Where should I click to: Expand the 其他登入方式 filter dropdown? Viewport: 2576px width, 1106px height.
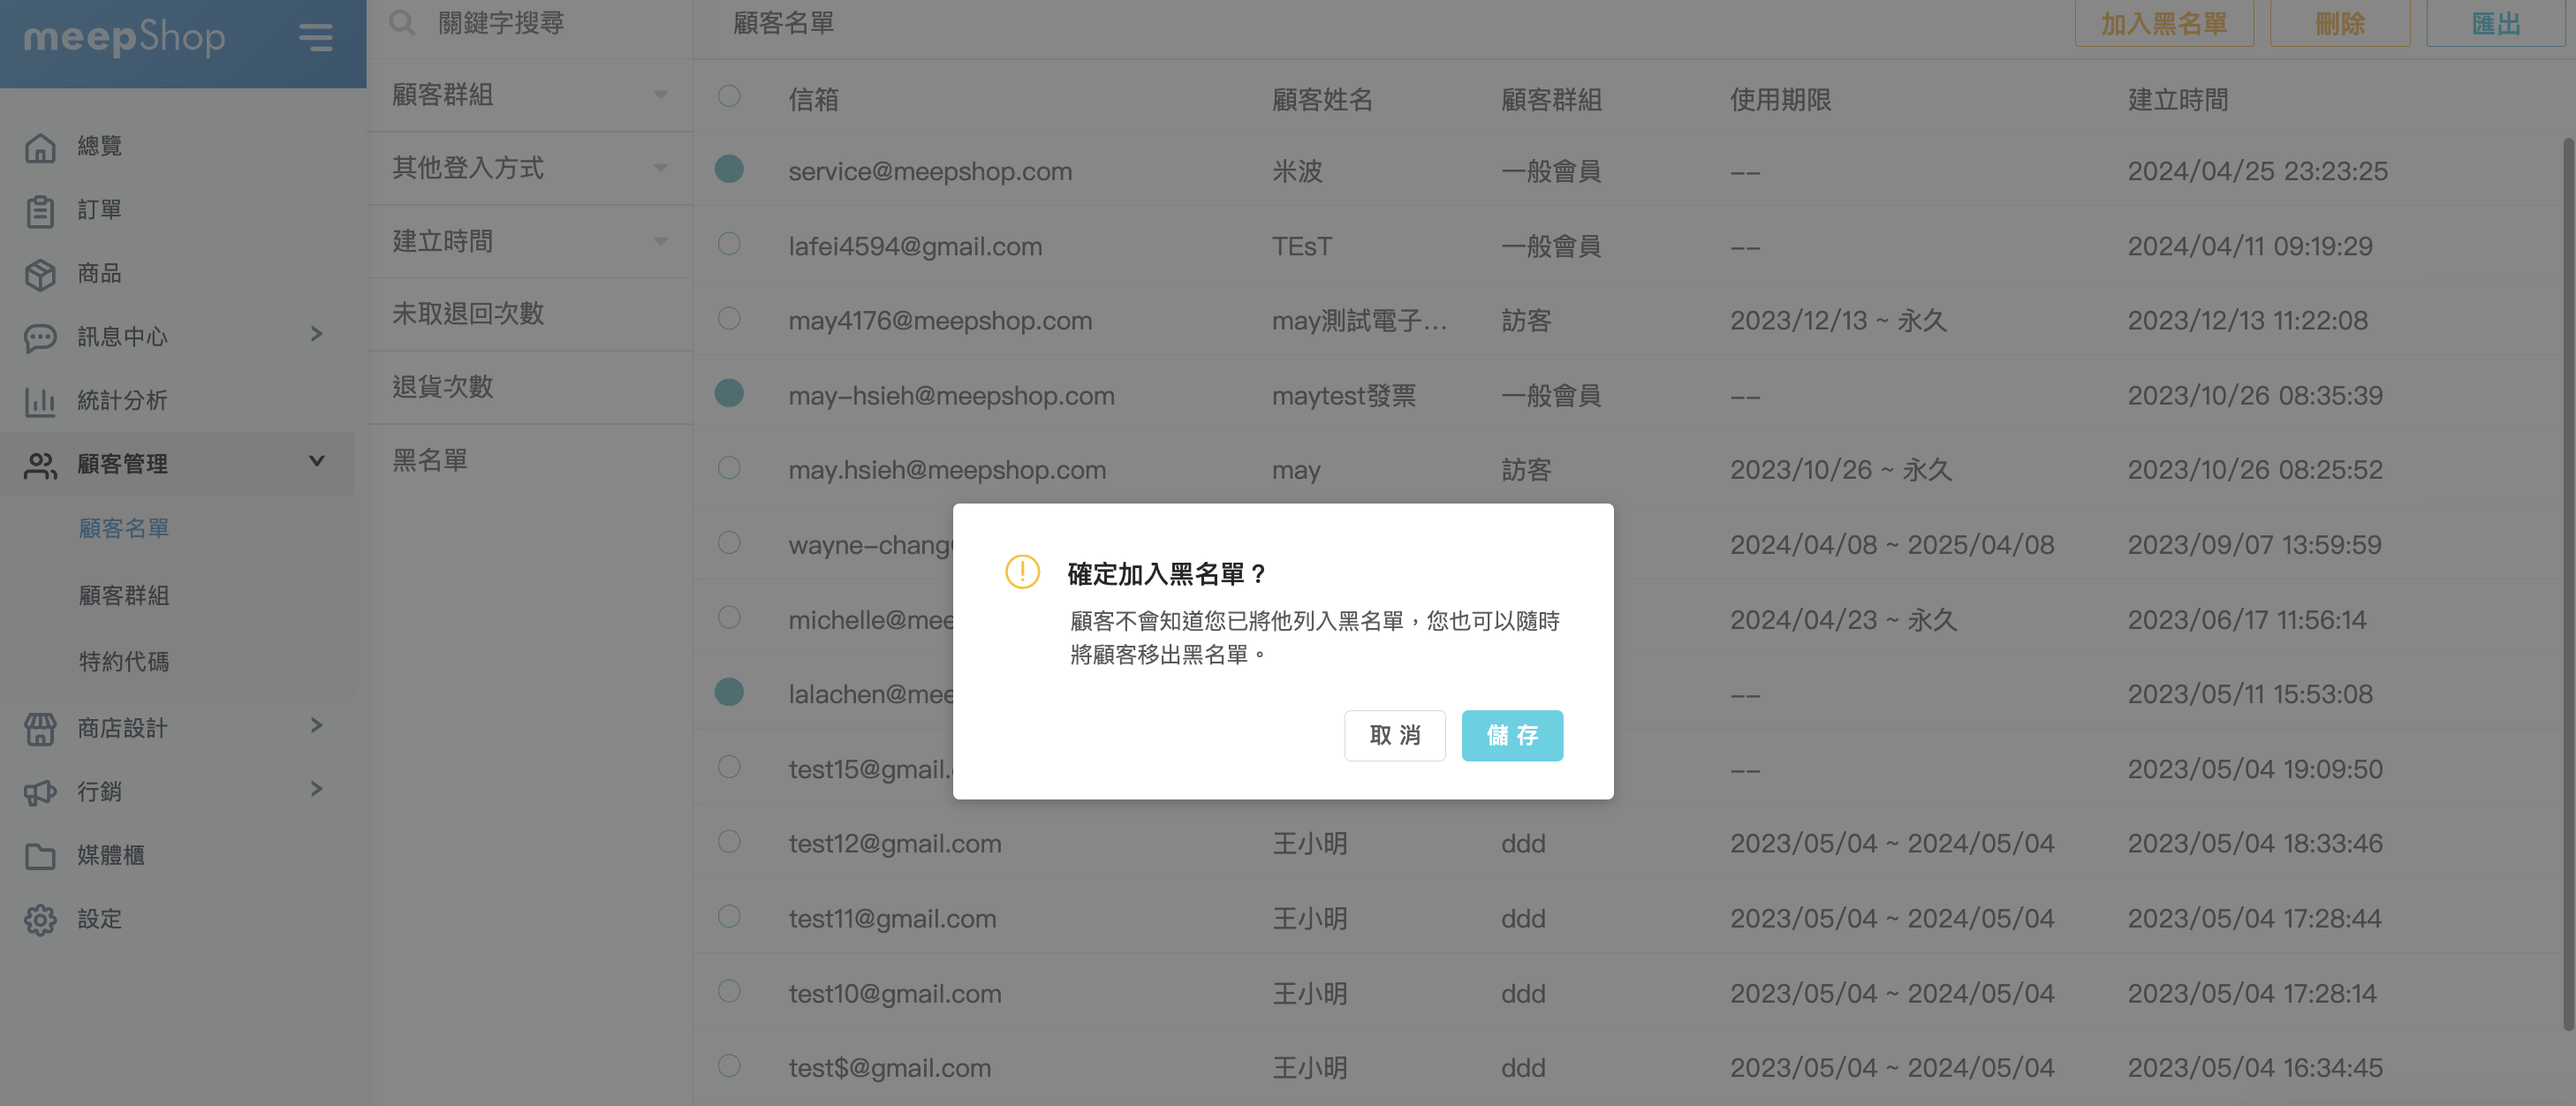tap(660, 168)
